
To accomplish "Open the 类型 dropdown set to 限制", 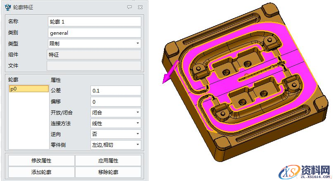I will [95, 43].
